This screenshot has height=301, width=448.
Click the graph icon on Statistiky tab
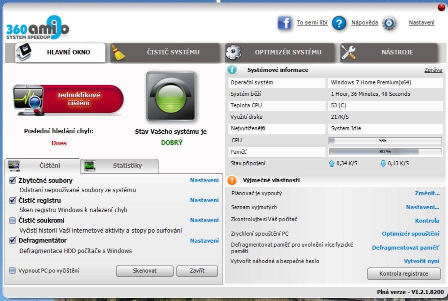[x=89, y=166]
